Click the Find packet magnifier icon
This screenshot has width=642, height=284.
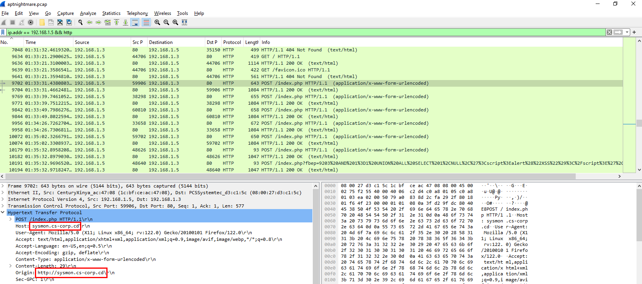click(80, 22)
